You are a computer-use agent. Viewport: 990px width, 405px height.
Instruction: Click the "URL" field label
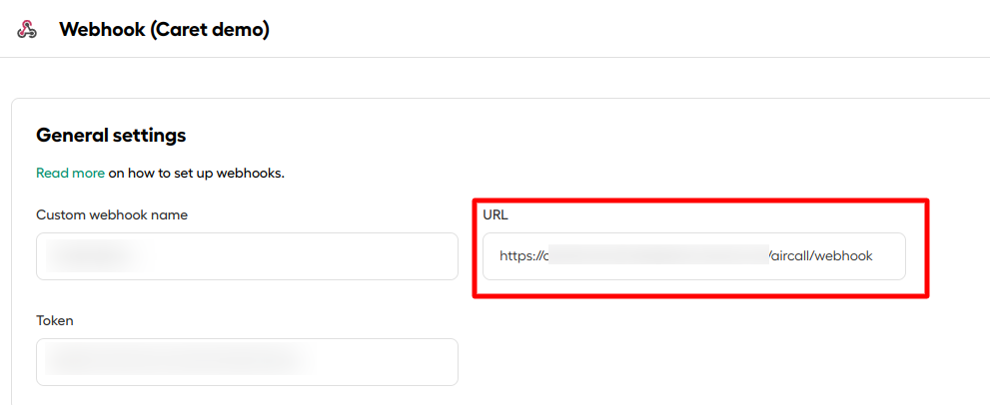click(495, 214)
